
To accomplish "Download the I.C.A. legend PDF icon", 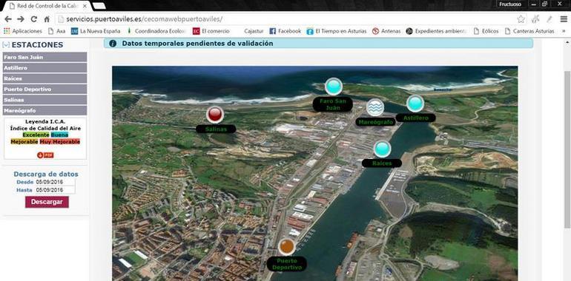I will [45, 155].
